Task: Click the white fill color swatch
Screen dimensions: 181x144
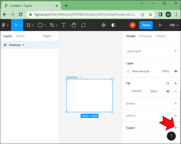Action: [128, 91]
